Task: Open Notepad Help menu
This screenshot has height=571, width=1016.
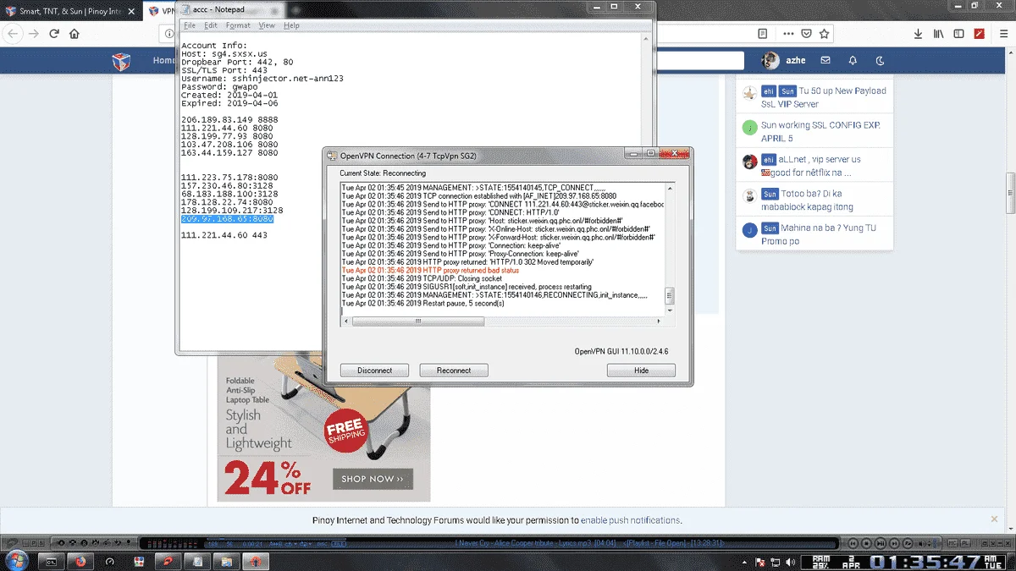Action: tap(291, 25)
